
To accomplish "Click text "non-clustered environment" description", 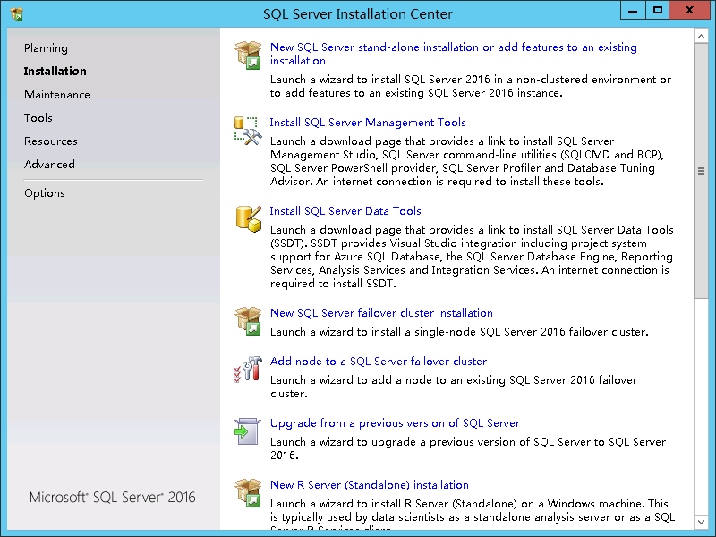I will click(x=471, y=86).
